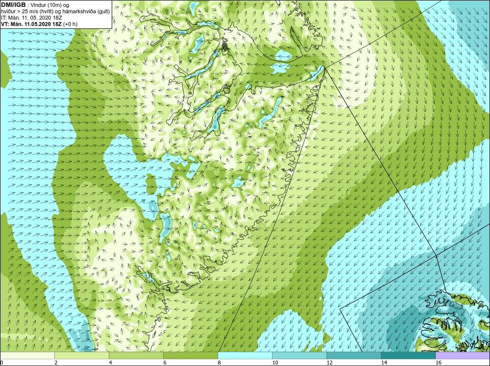Click the purple above-16 m/s swatch
490x366 pixels.
coord(463,355)
